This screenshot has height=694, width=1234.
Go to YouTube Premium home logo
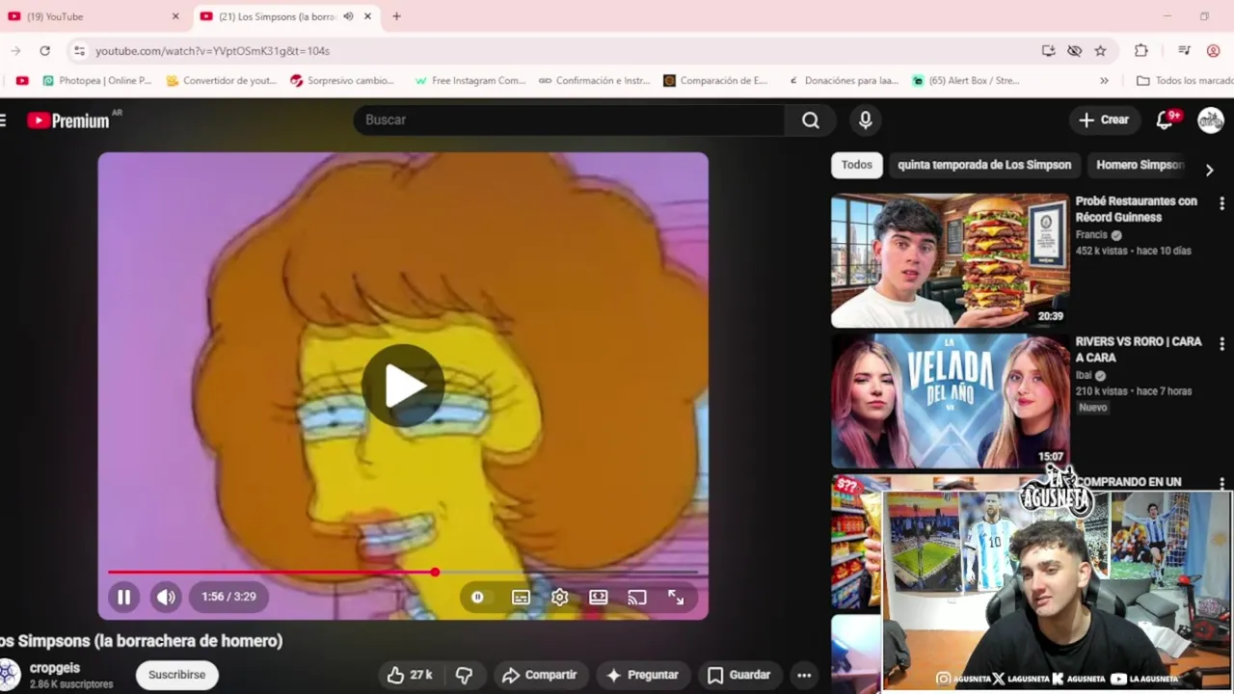click(68, 120)
